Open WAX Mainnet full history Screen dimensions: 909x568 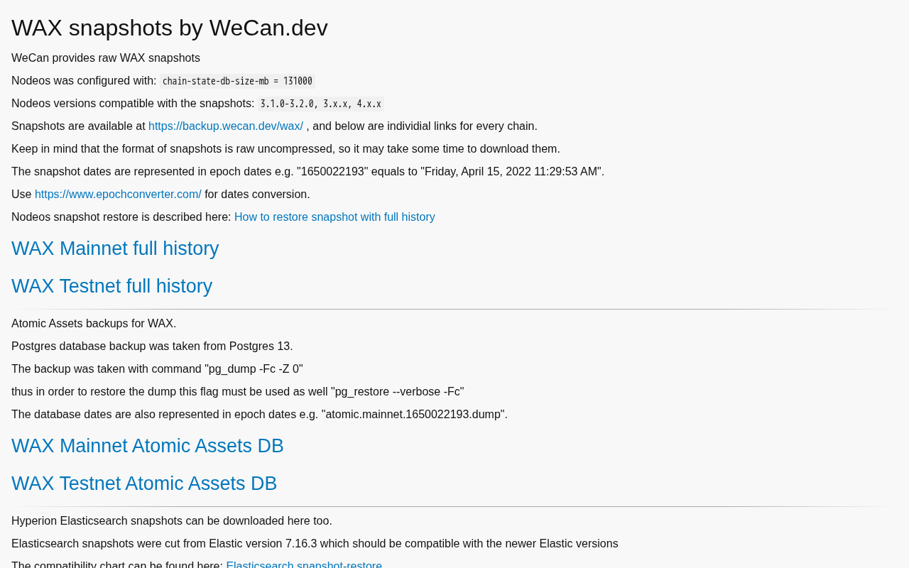pyautogui.click(x=115, y=248)
